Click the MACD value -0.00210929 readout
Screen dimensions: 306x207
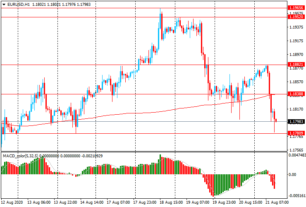coord(92,156)
